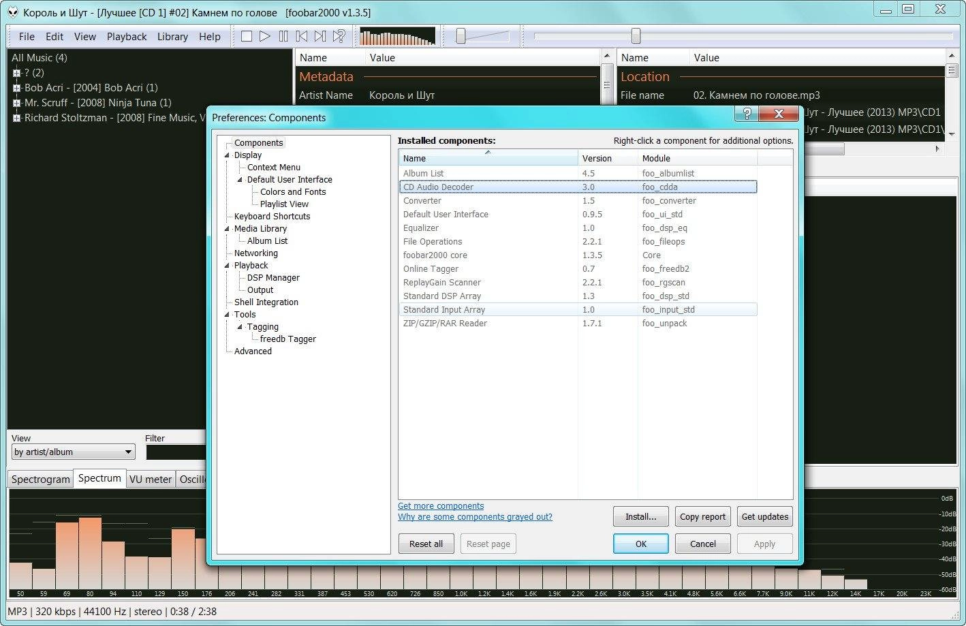Select ZIP/GZIP/RAR Reader component row
Image resolution: width=966 pixels, height=626 pixels.
578,324
